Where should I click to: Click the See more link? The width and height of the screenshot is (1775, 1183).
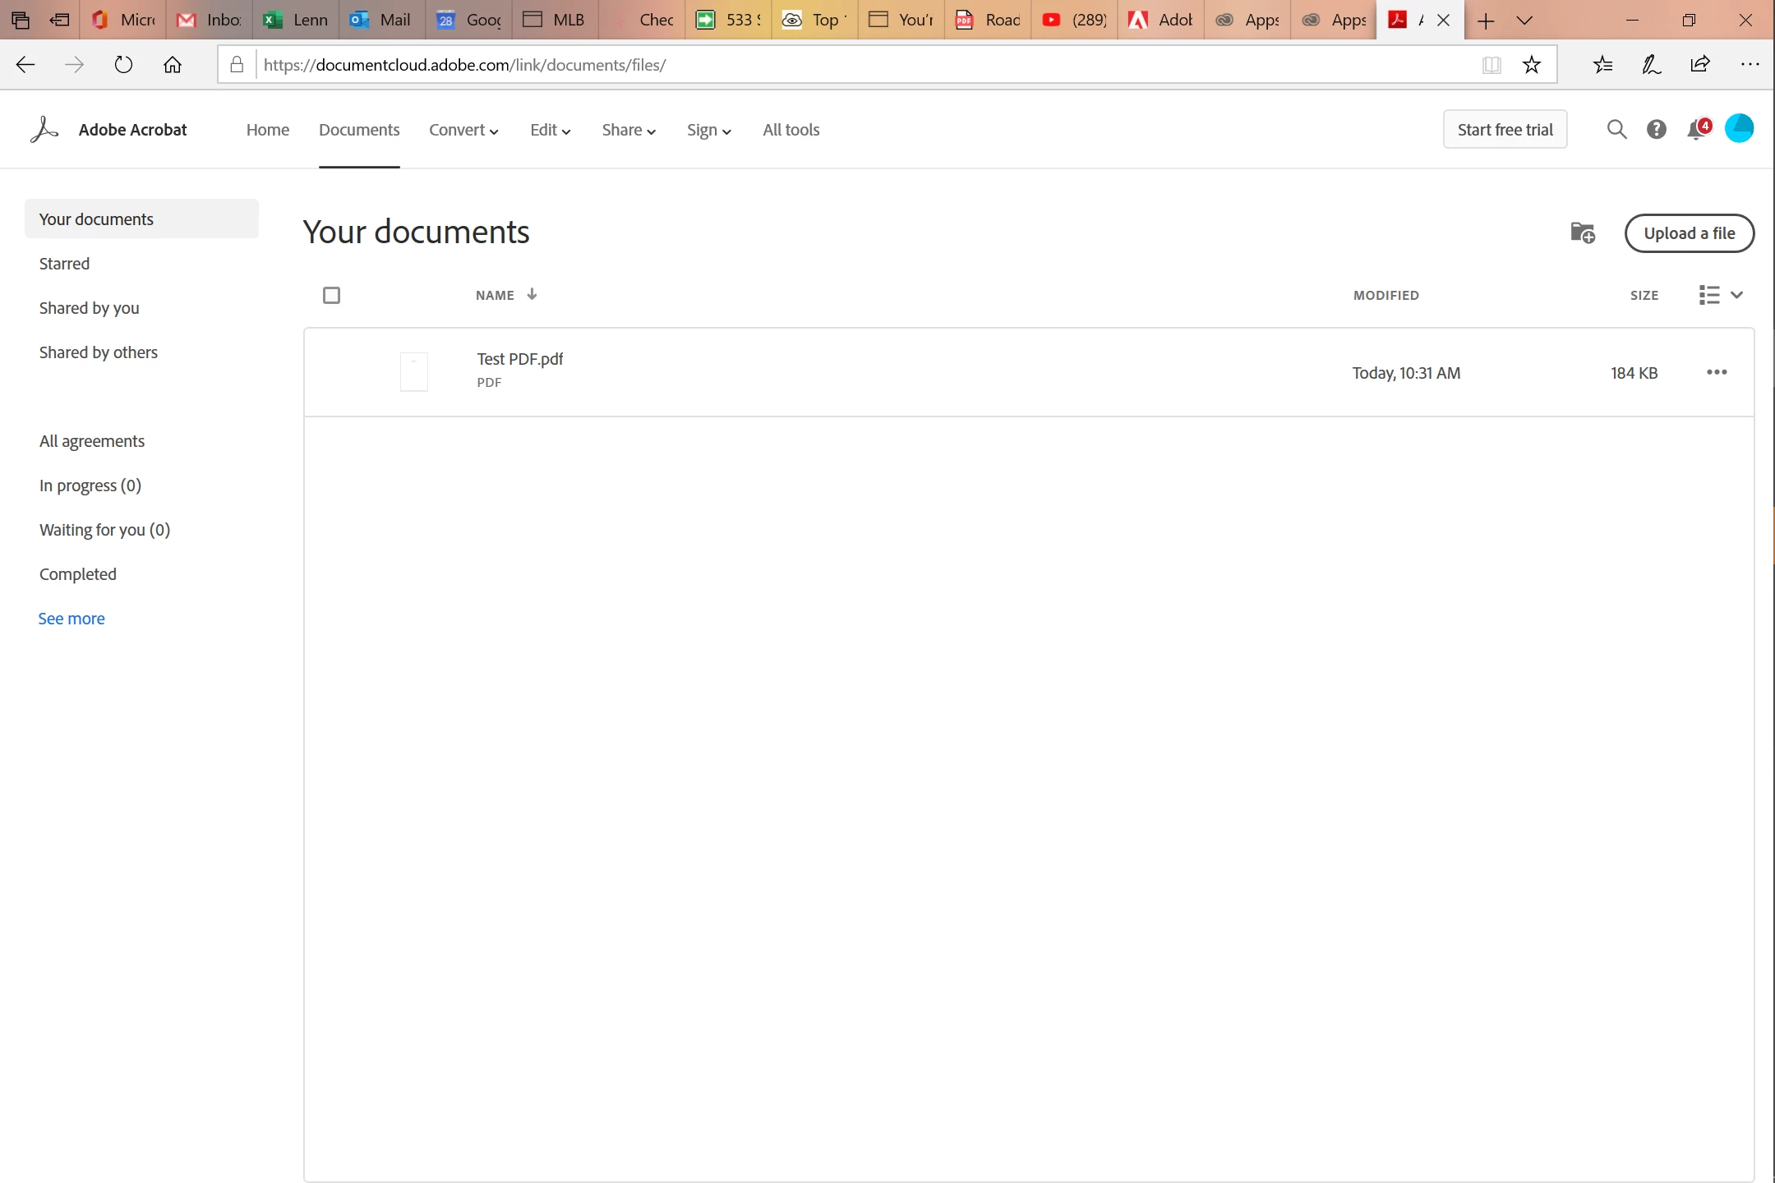71,619
